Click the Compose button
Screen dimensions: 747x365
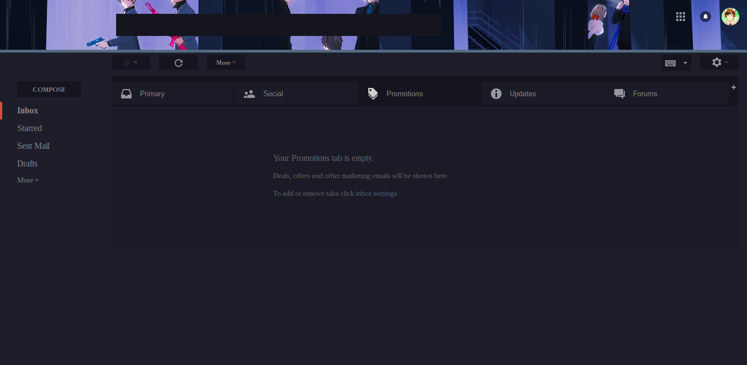[x=49, y=90]
